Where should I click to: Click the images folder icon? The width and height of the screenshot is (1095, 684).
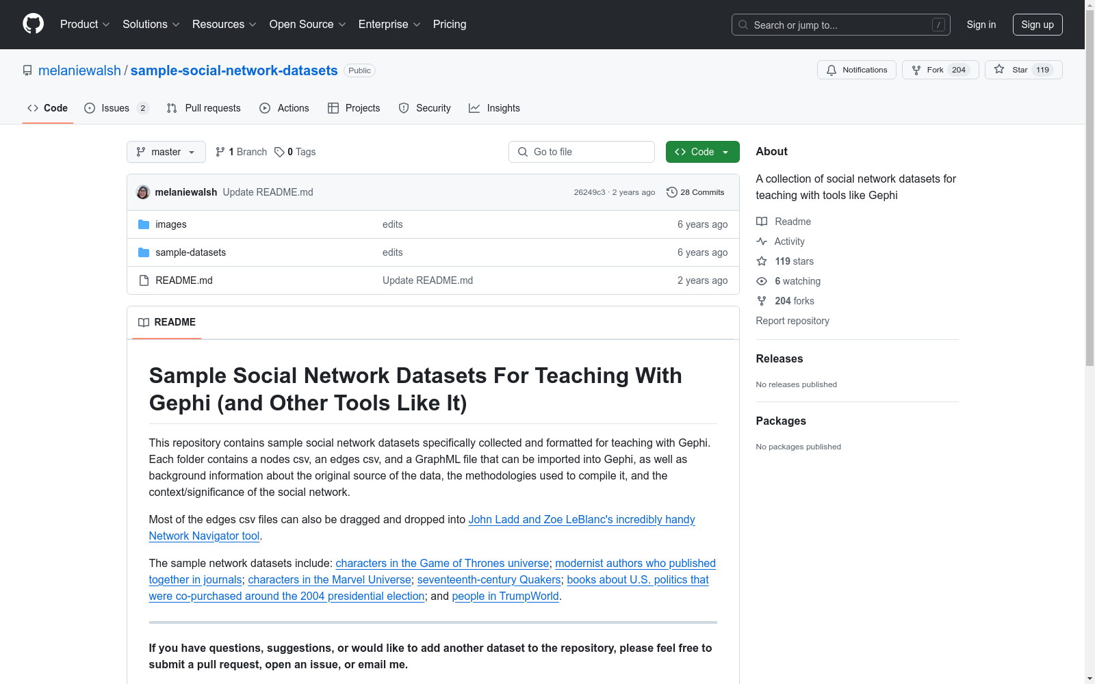(x=144, y=224)
